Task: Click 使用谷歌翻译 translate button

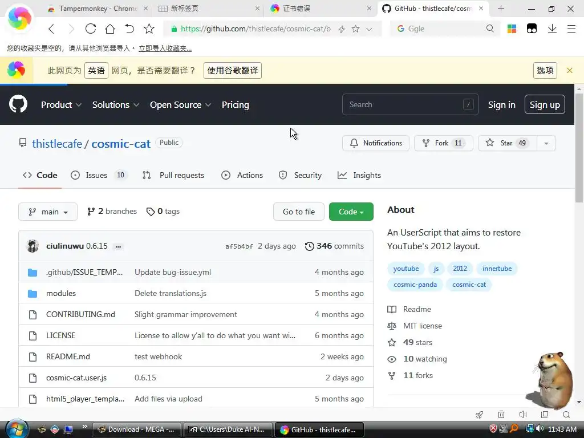Action: click(x=233, y=70)
